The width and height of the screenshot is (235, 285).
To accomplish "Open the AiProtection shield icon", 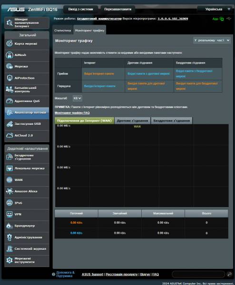I will pos(10,78).
